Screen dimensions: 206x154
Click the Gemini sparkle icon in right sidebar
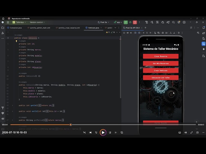[204, 49]
